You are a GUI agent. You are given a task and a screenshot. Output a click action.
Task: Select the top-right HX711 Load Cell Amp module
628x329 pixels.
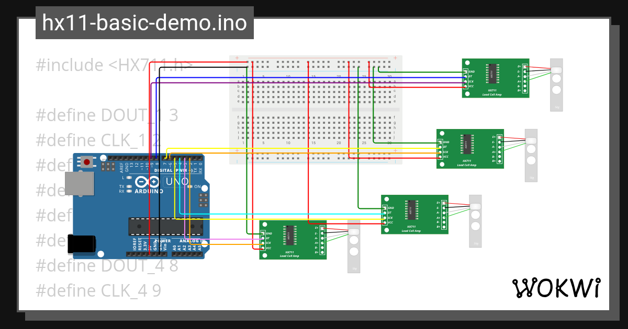[x=495, y=78]
